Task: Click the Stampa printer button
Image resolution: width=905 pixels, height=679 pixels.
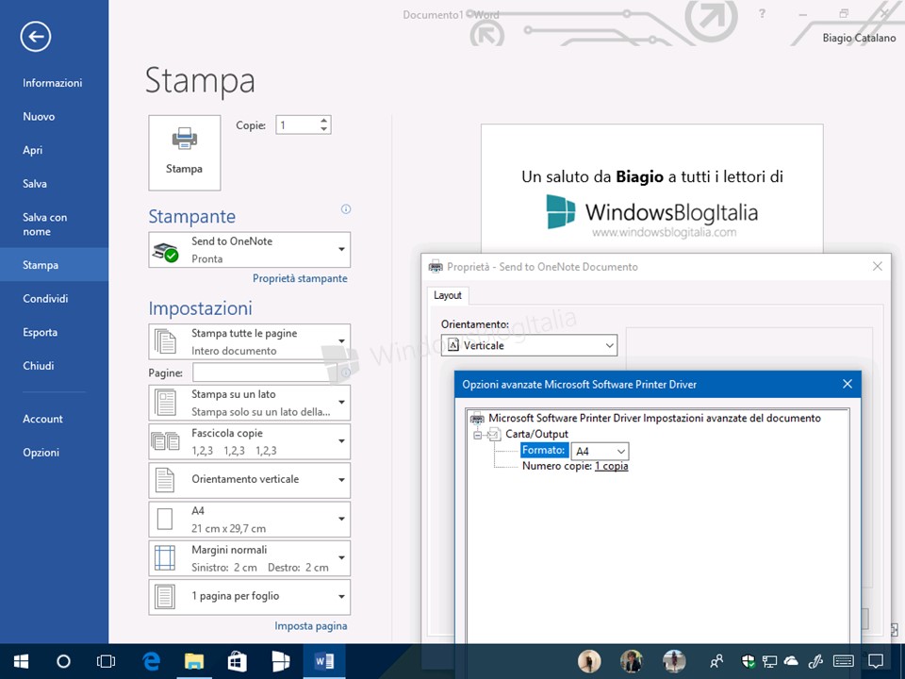Action: (x=185, y=153)
